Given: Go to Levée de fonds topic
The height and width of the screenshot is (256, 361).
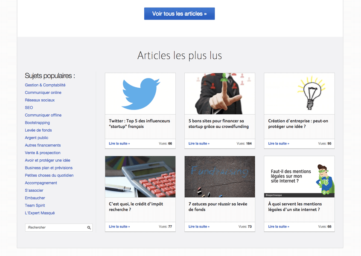Looking at the screenshot, I should tap(38, 130).
